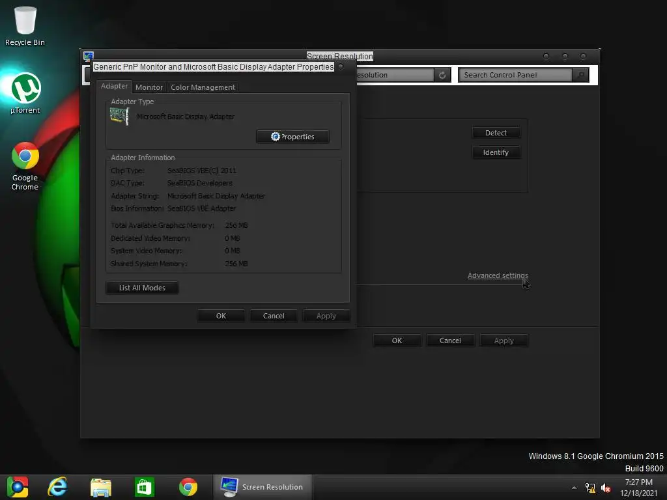Click Cancel in adapter properties dialog
The image size is (667, 500).
click(274, 316)
